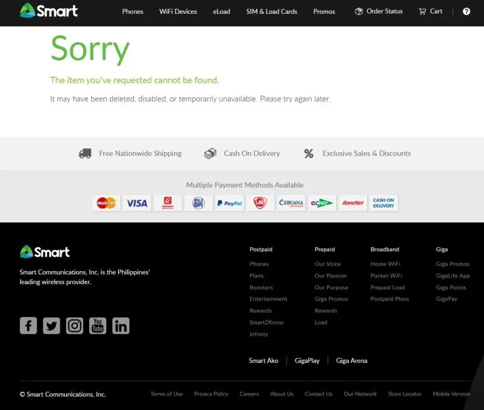
Task: Open Smart Ako link
Action: (263, 360)
